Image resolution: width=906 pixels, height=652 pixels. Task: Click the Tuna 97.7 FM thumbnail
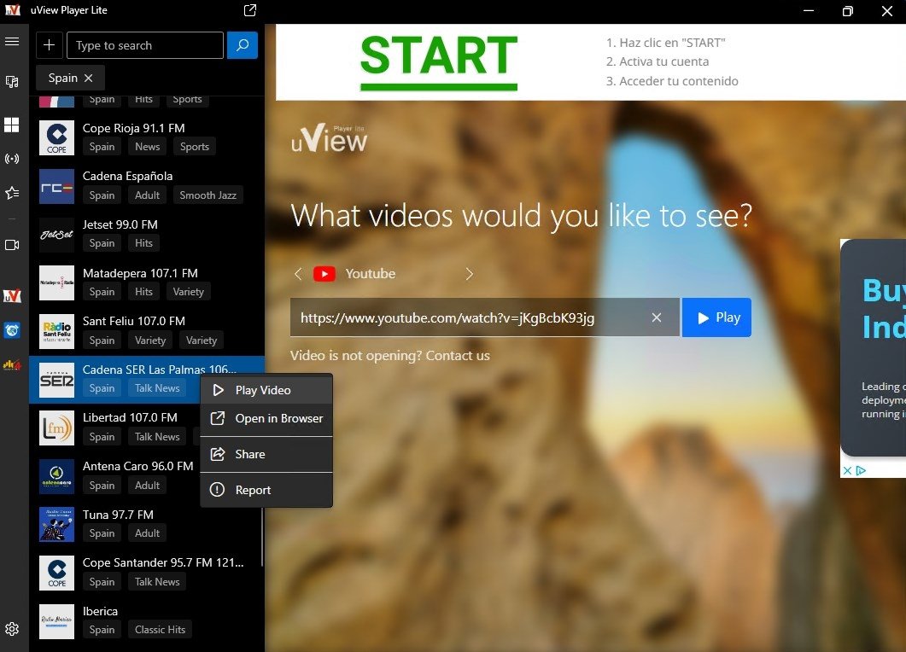pyautogui.click(x=56, y=524)
